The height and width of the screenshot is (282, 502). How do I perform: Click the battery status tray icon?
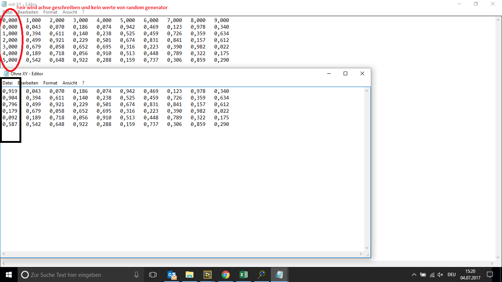coord(423,275)
